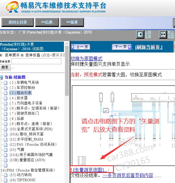
Task: Go forward with >>前进 button
Action: 72,22
